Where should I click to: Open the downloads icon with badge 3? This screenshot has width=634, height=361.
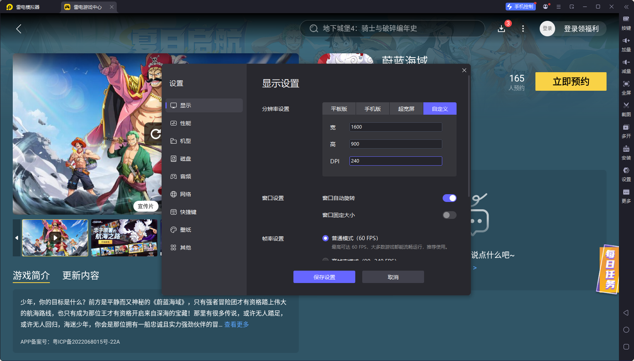501,29
